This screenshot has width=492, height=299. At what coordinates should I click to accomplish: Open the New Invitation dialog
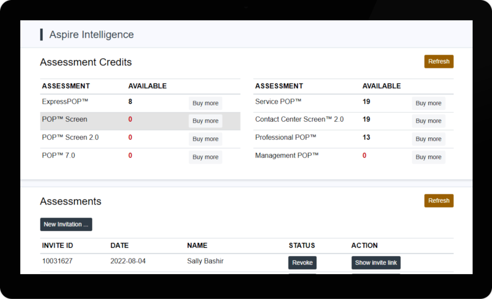[66, 224]
